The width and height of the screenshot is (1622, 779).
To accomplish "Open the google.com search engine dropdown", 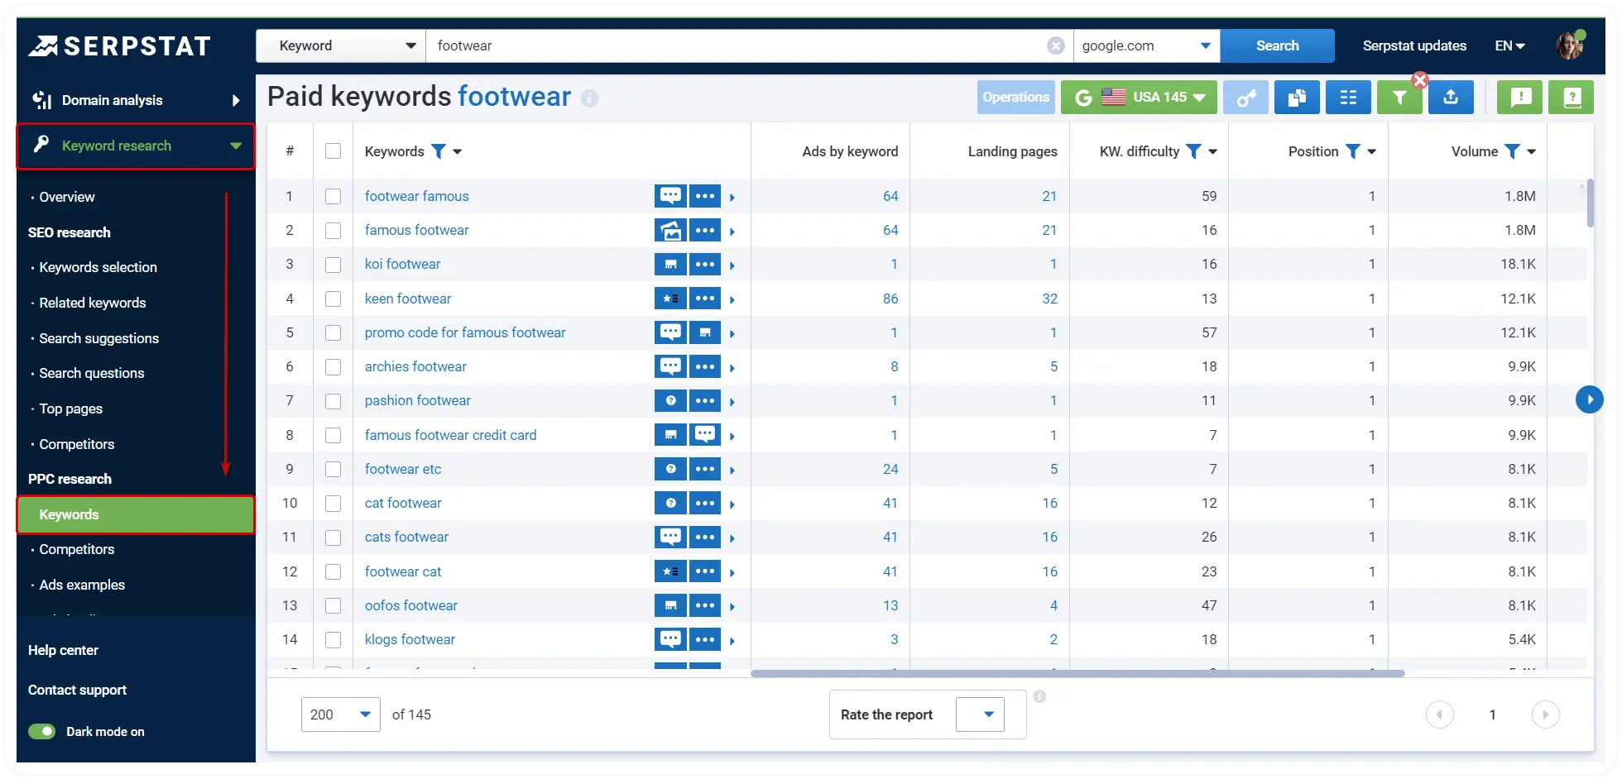I will tap(1146, 45).
